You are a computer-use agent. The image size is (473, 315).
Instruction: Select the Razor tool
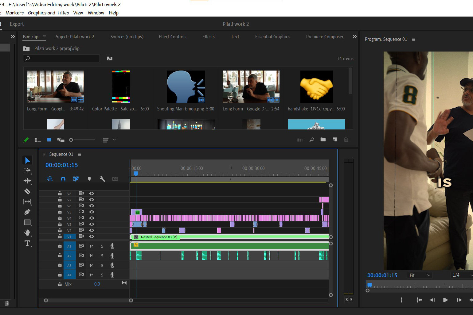[x=27, y=191]
